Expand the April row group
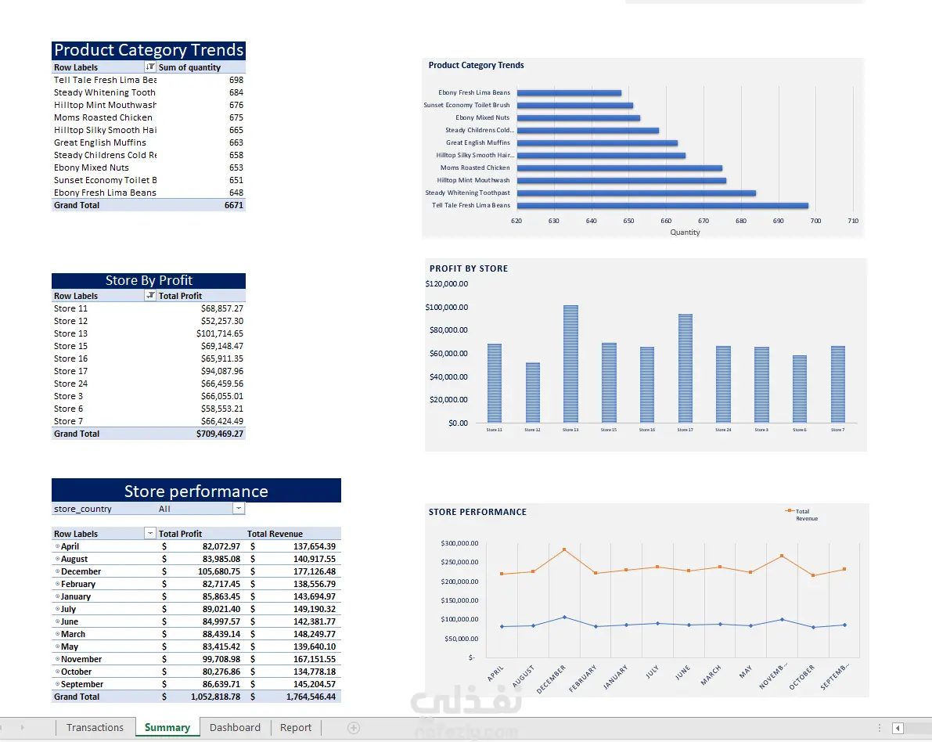Image resolution: width=932 pixels, height=742 pixels. click(58, 546)
